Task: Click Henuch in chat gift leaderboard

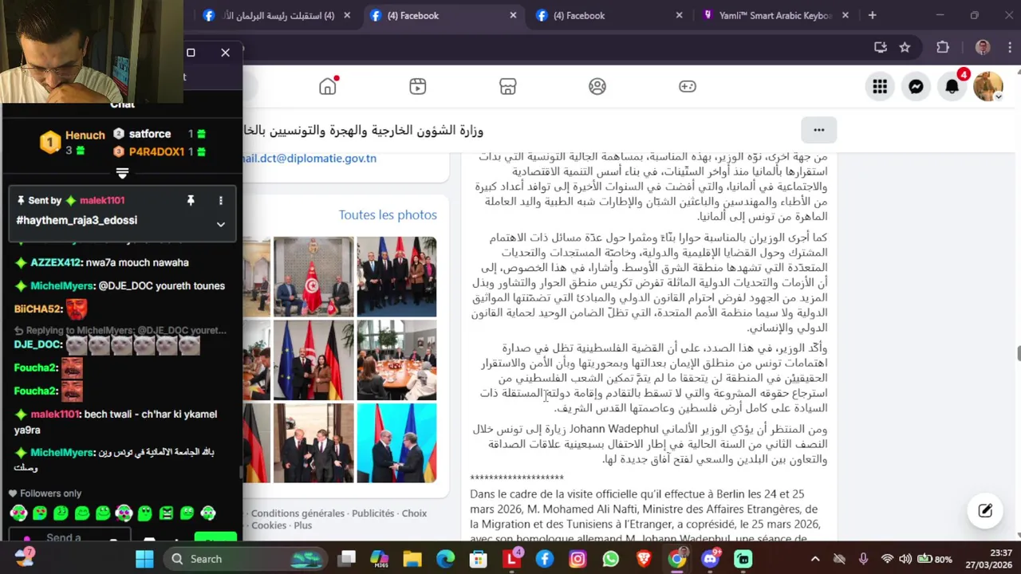Action: [85, 136]
